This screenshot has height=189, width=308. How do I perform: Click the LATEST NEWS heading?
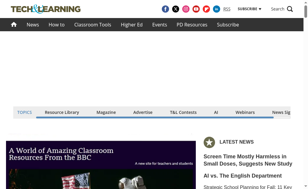pos(236,142)
